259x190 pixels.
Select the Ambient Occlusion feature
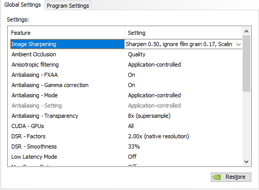[34, 54]
